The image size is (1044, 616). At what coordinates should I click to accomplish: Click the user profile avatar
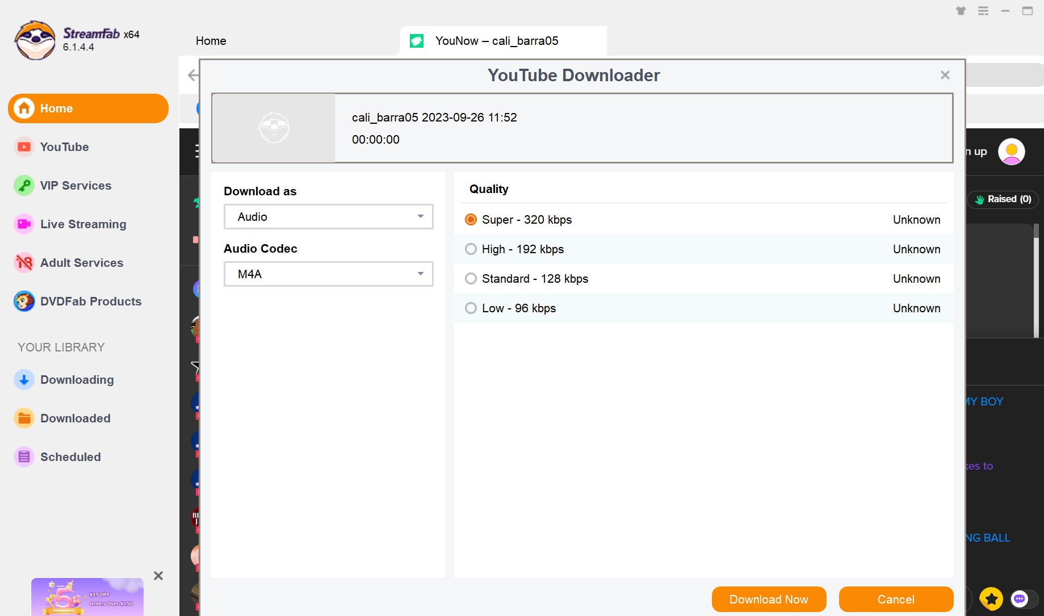pos(1012,152)
